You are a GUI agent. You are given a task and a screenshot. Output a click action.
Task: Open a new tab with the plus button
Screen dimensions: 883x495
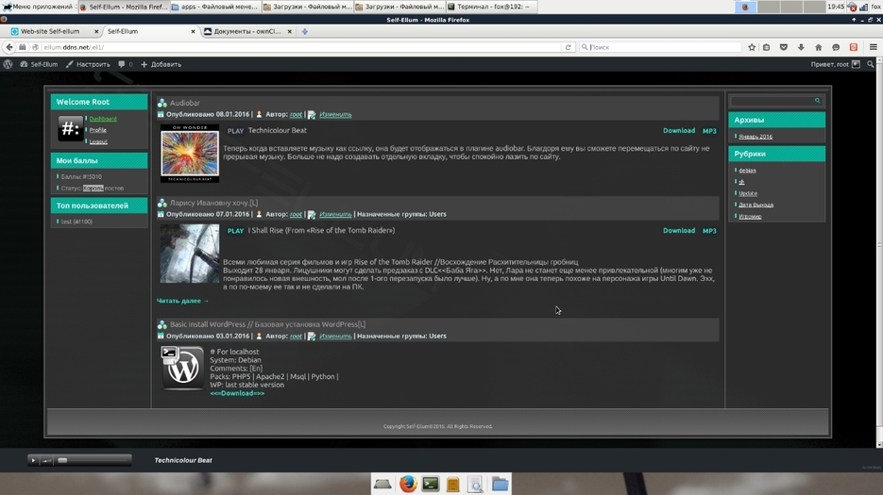305,31
